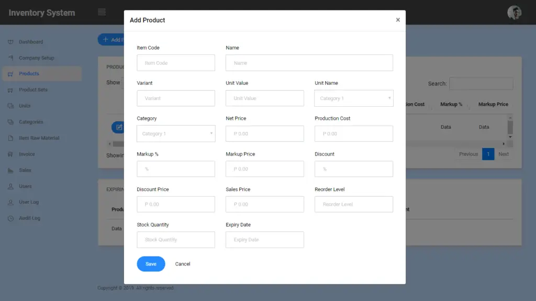The image size is (536, 301).
Task: Sort by the Markup Price column header
Action: pyautogui.click(x=493, y=104)
